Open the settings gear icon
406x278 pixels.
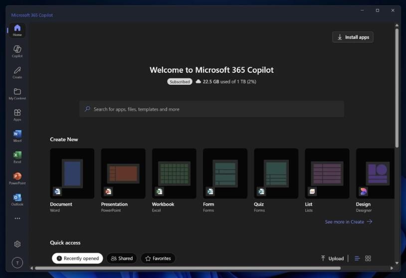tap(17, 244)
